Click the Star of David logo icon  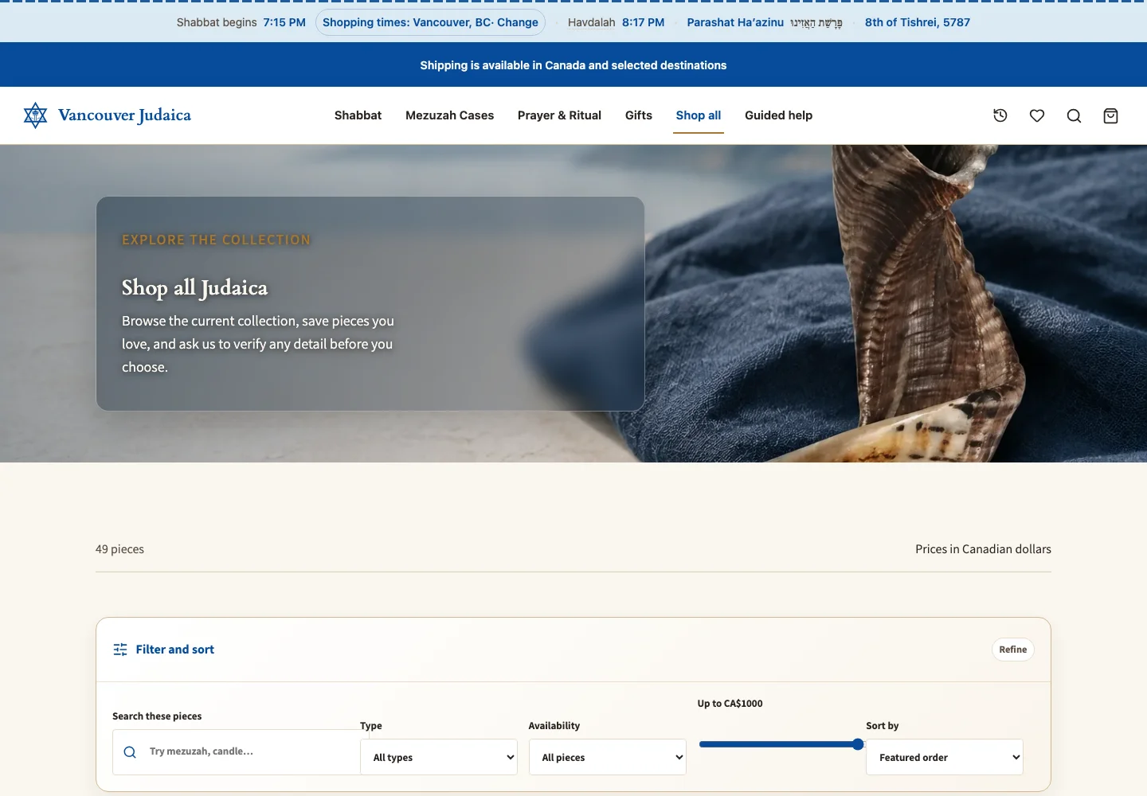(35, 115)
